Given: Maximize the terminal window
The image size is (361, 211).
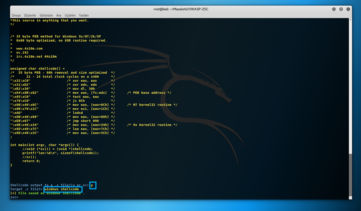Looking at the screenshot, I should [x=341, y=9].
